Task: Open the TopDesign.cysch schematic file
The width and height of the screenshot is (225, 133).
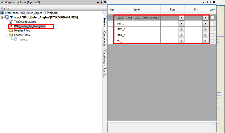Action: pyautogui.click(x=24, y=21)
